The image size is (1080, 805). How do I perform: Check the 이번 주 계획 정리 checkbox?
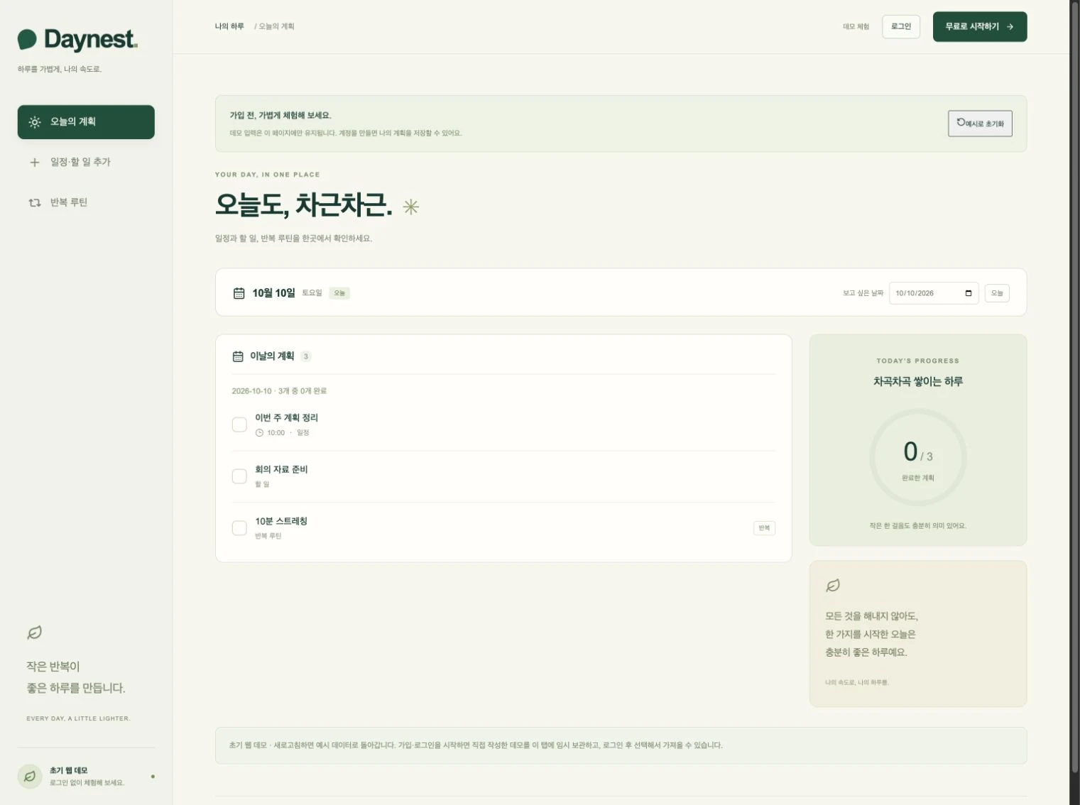[x=239, y=425]
